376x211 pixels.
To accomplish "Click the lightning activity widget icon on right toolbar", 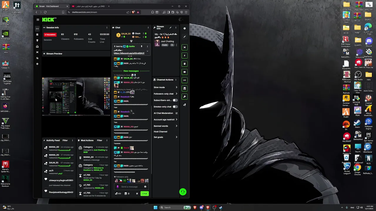I will click(x=184, y=55).
